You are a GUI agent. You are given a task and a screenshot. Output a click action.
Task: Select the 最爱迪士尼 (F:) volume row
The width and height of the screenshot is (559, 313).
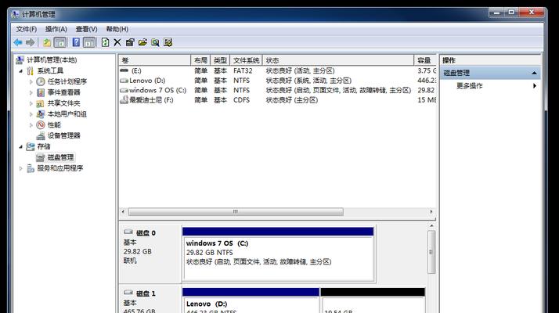pos(277,100)
